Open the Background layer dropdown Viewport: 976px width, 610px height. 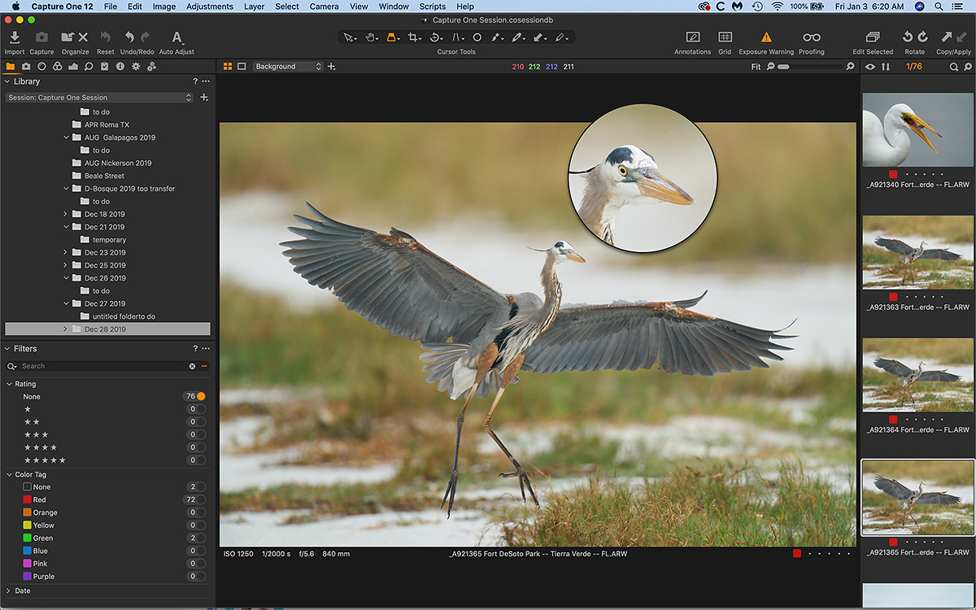pyautogui.click(x=288, y=67)
